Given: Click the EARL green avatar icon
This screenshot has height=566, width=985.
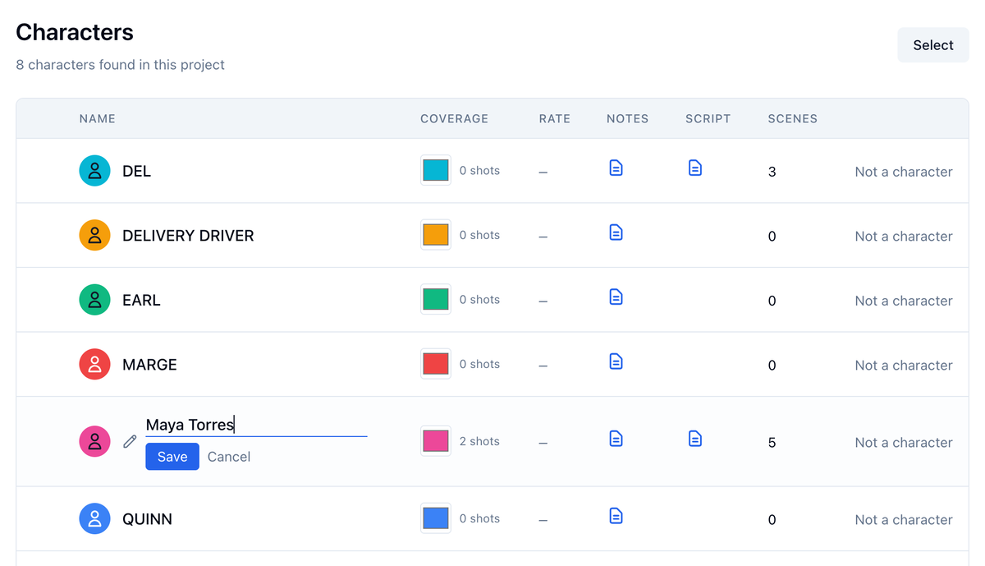Looking at the screenshot, I should 94,300.
